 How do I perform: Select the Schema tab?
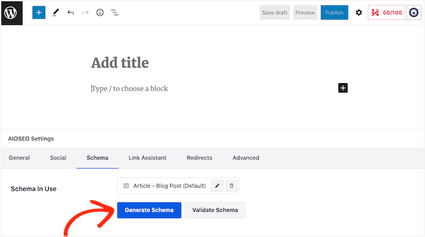[97, 158]
